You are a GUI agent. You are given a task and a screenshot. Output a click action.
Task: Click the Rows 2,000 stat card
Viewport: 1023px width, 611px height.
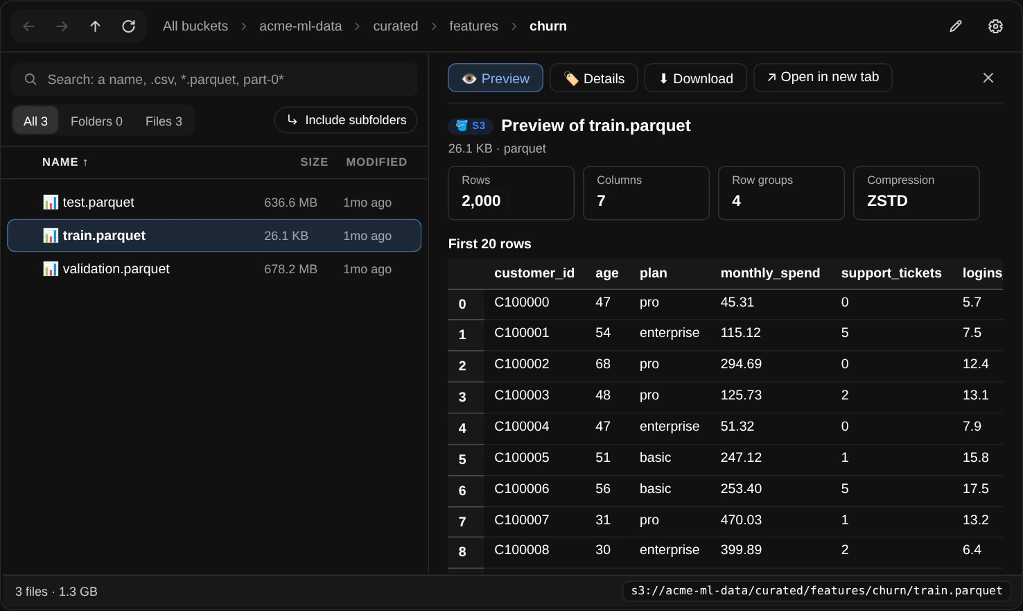click(x=511, y=193)
